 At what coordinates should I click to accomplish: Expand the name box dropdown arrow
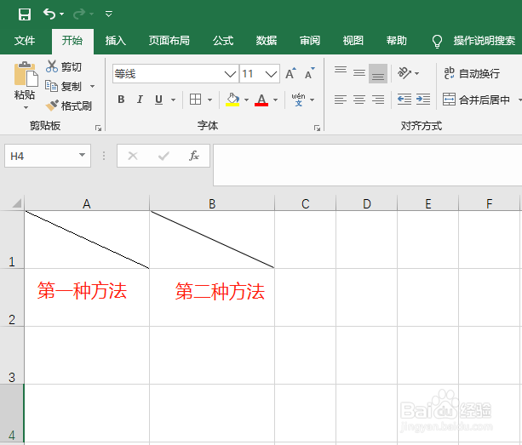point(82,155)
